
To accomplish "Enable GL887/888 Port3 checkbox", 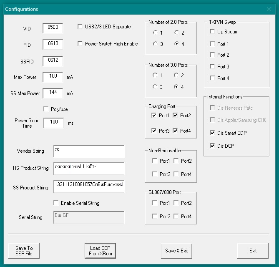I will [x=155, y=216].
